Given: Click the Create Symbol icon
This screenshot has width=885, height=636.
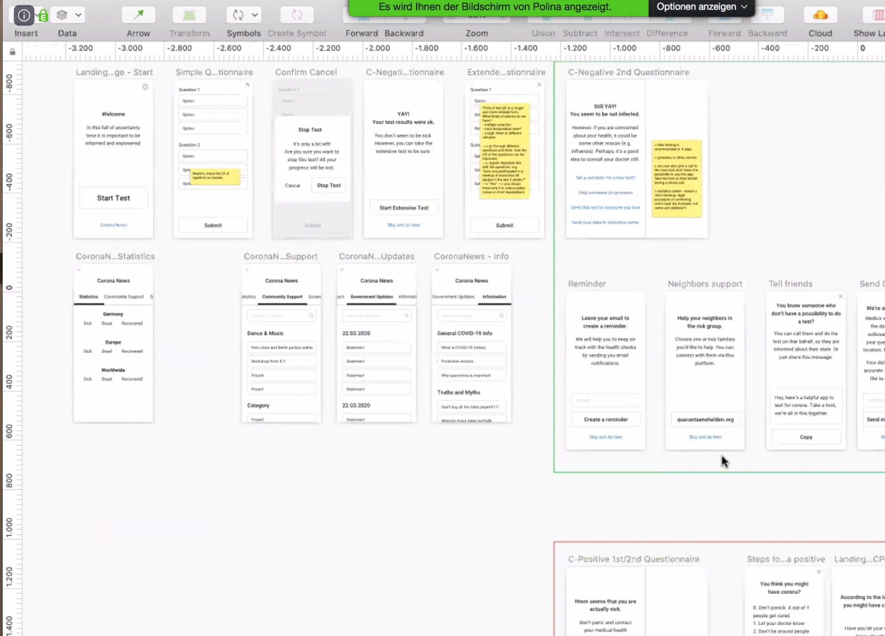Looking at the screenshot, I should [x=297, y=15].
